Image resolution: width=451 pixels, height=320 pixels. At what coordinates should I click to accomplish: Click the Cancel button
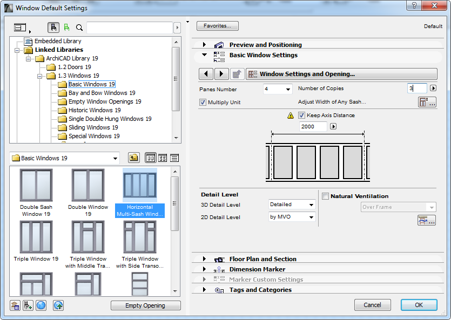[x=373, y=305]
